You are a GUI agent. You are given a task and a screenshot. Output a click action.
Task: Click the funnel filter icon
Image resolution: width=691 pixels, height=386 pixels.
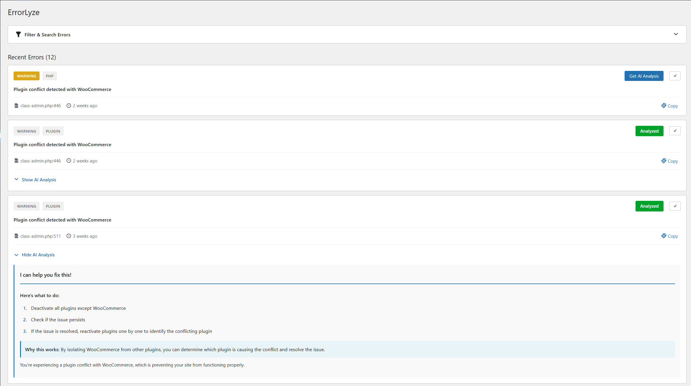[18, 35]
